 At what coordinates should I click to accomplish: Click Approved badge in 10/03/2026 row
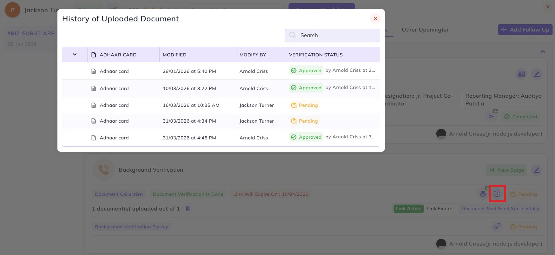pos(306,88)
